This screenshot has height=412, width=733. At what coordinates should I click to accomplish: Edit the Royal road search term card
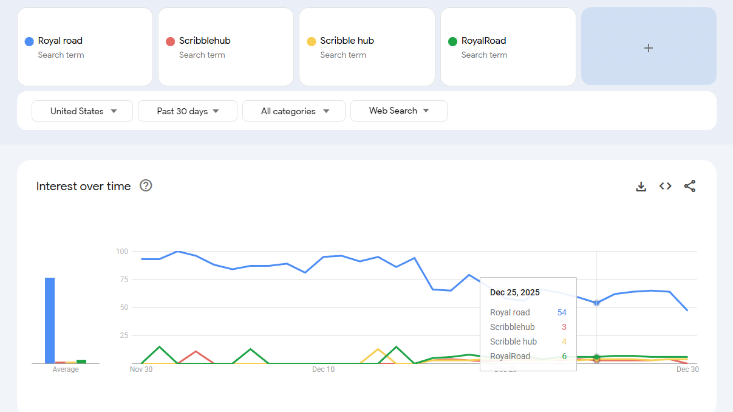[x=85, y=47]
